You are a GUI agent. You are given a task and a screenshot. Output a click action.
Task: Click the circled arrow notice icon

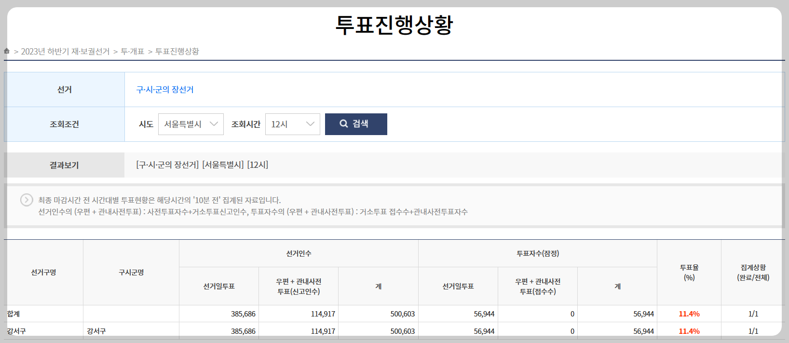pos(27,200)
